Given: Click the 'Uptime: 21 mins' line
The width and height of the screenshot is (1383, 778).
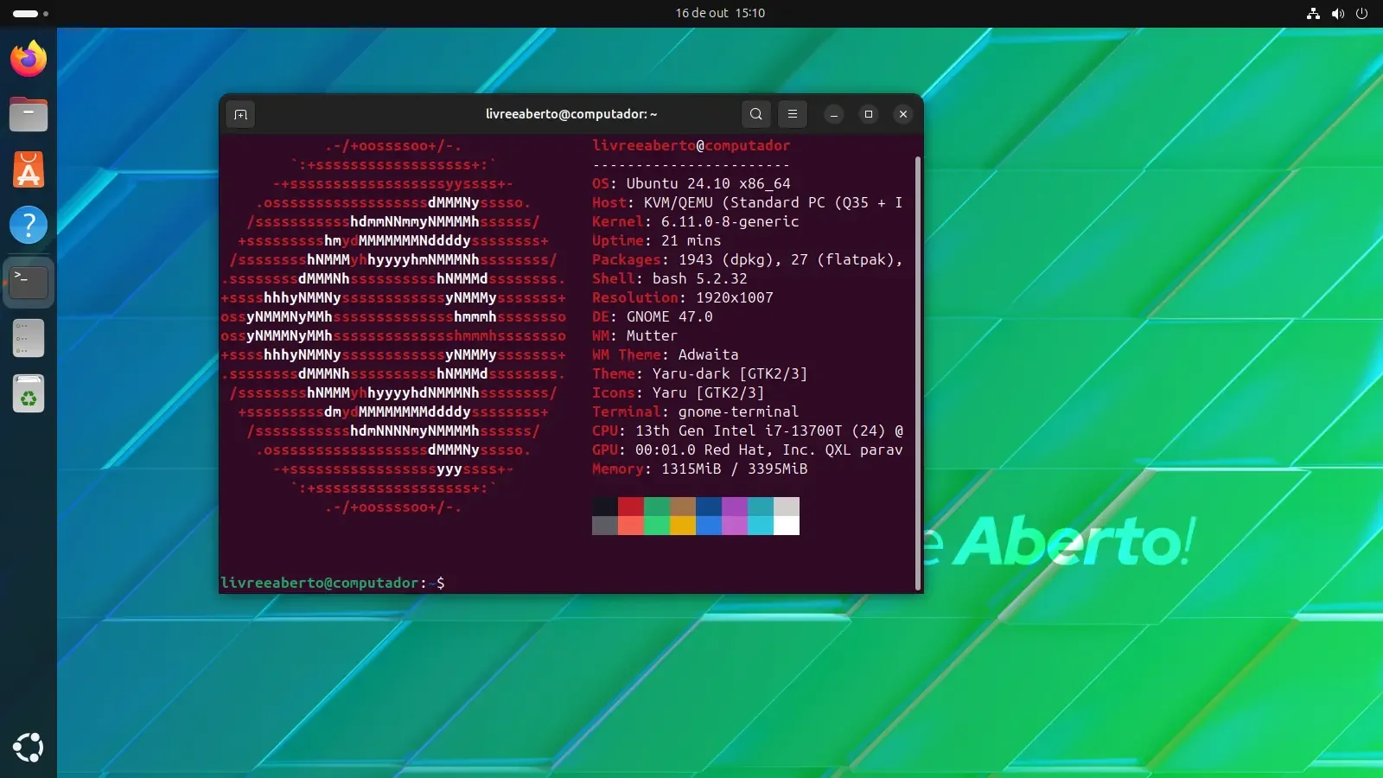Looking at the screenshot, I should click(657, 240).
